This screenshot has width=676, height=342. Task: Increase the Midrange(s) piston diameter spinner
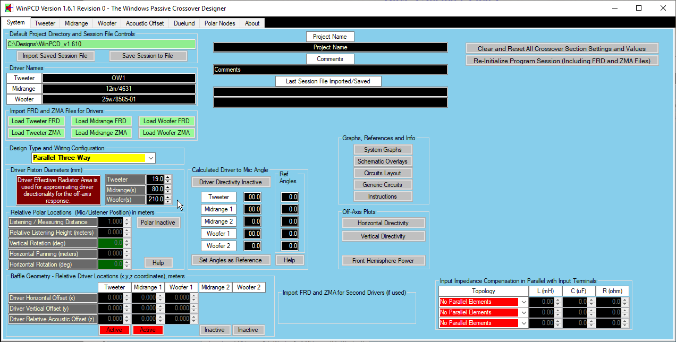coord(168,187)
